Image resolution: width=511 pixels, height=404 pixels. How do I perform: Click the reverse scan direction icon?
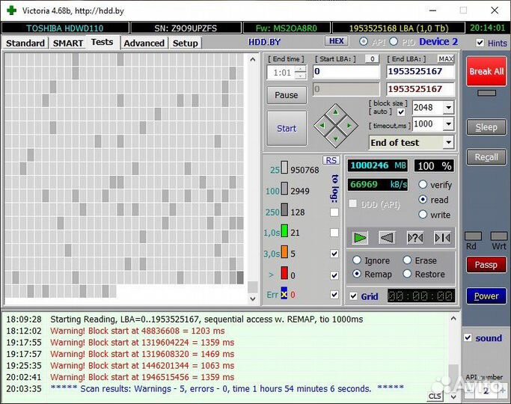click(x=387, y=238)
